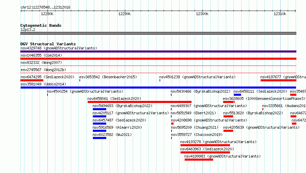306x173 pixels.
Task: Select nsv5916569 (Almarri2020) label
Action: click(117, 127)
